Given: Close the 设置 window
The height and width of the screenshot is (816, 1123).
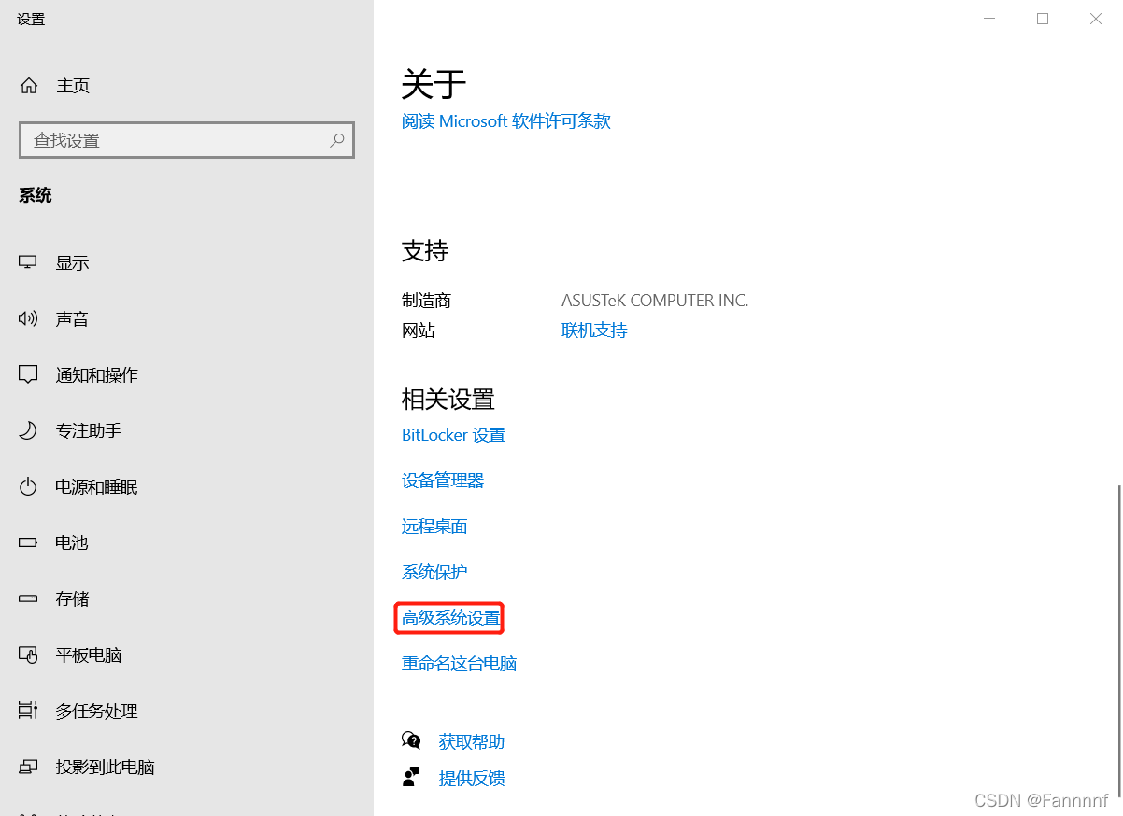Looking at the screenshot, I should [1096, 19].
